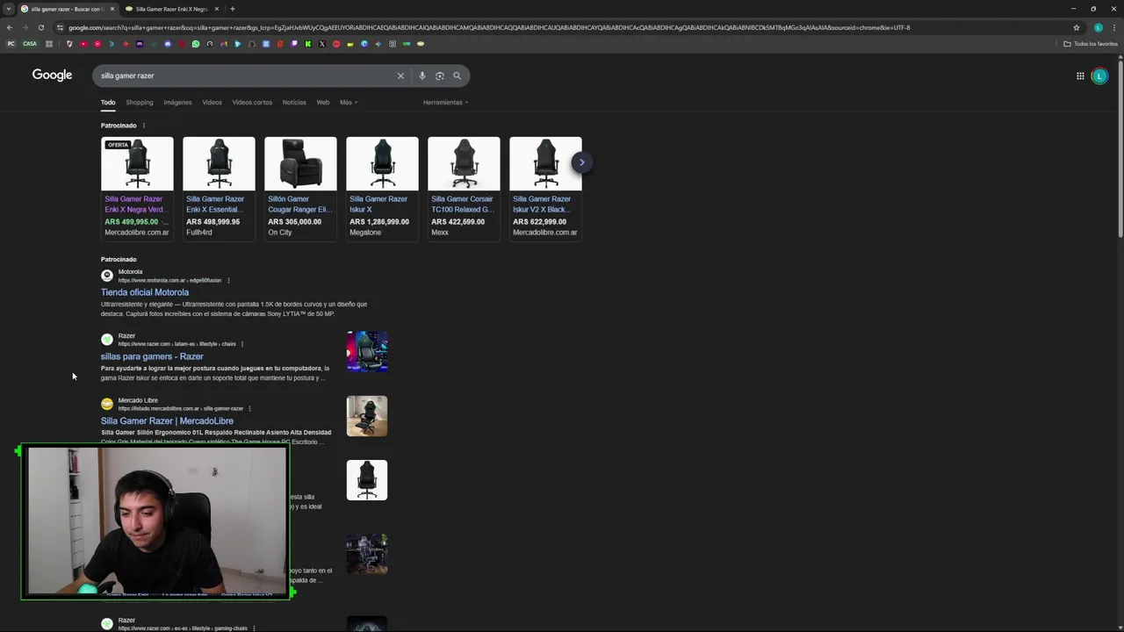1124x632 pixels.
Task: Open Chrome's three-dot menu
Action: click(x=1113, y=27)
